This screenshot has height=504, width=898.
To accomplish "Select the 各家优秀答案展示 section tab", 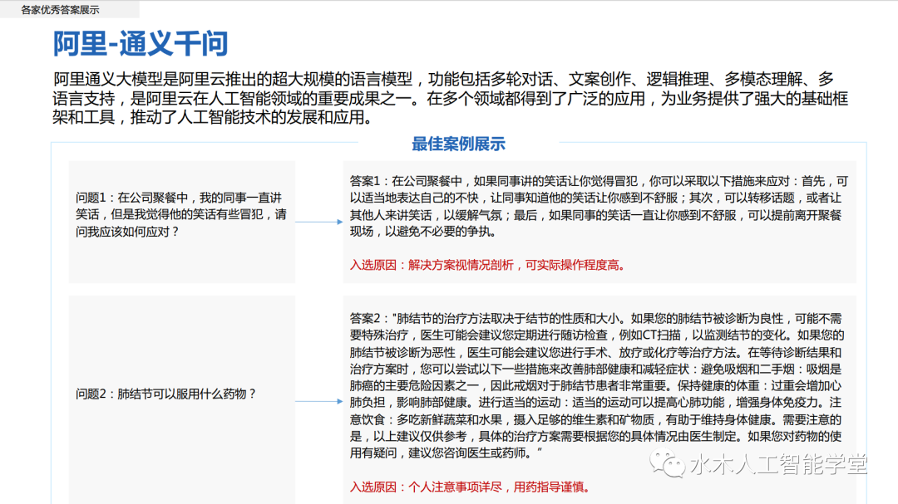I will 60,10.
